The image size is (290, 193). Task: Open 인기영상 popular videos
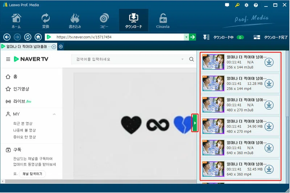17,89
